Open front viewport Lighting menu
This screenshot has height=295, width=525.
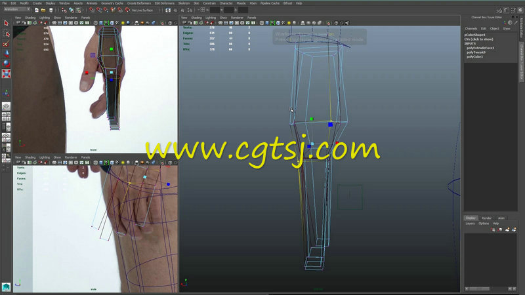pos(44,18)
